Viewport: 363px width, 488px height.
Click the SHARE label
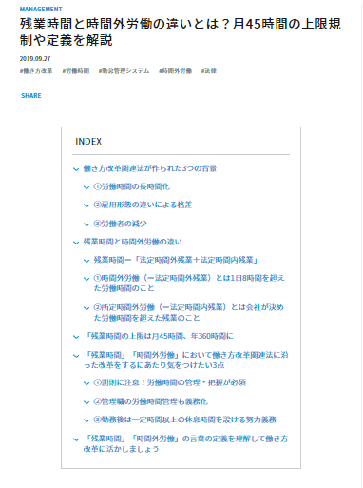(x=31, y=96)
